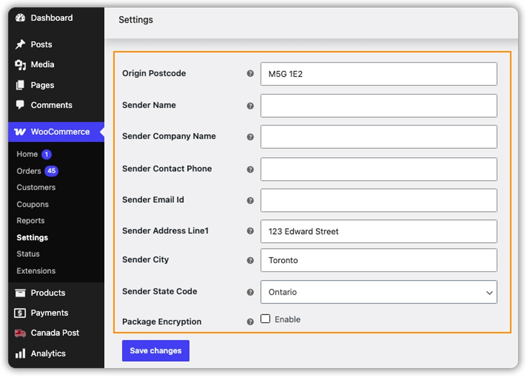Screen dimensions: 527x377
Task: Enable the Package Encryption checkbox
Action: pyautogui.click(x=265, y=319)
